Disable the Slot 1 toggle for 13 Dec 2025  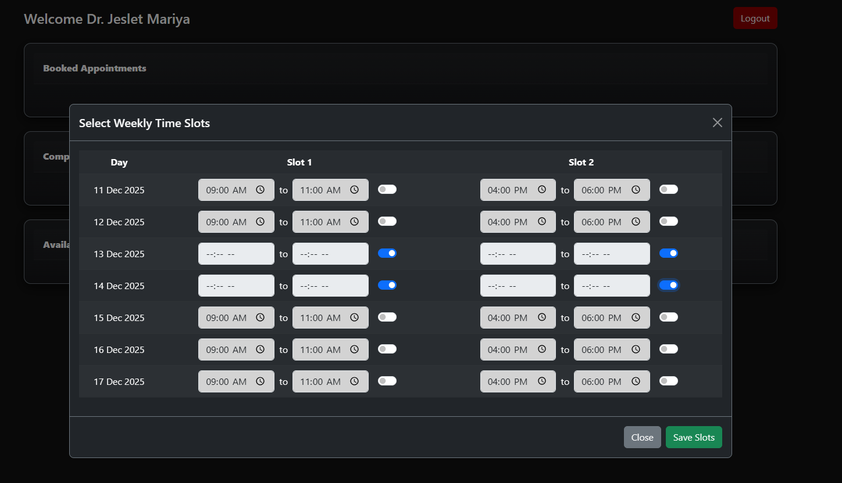click(x=387, y=253)
